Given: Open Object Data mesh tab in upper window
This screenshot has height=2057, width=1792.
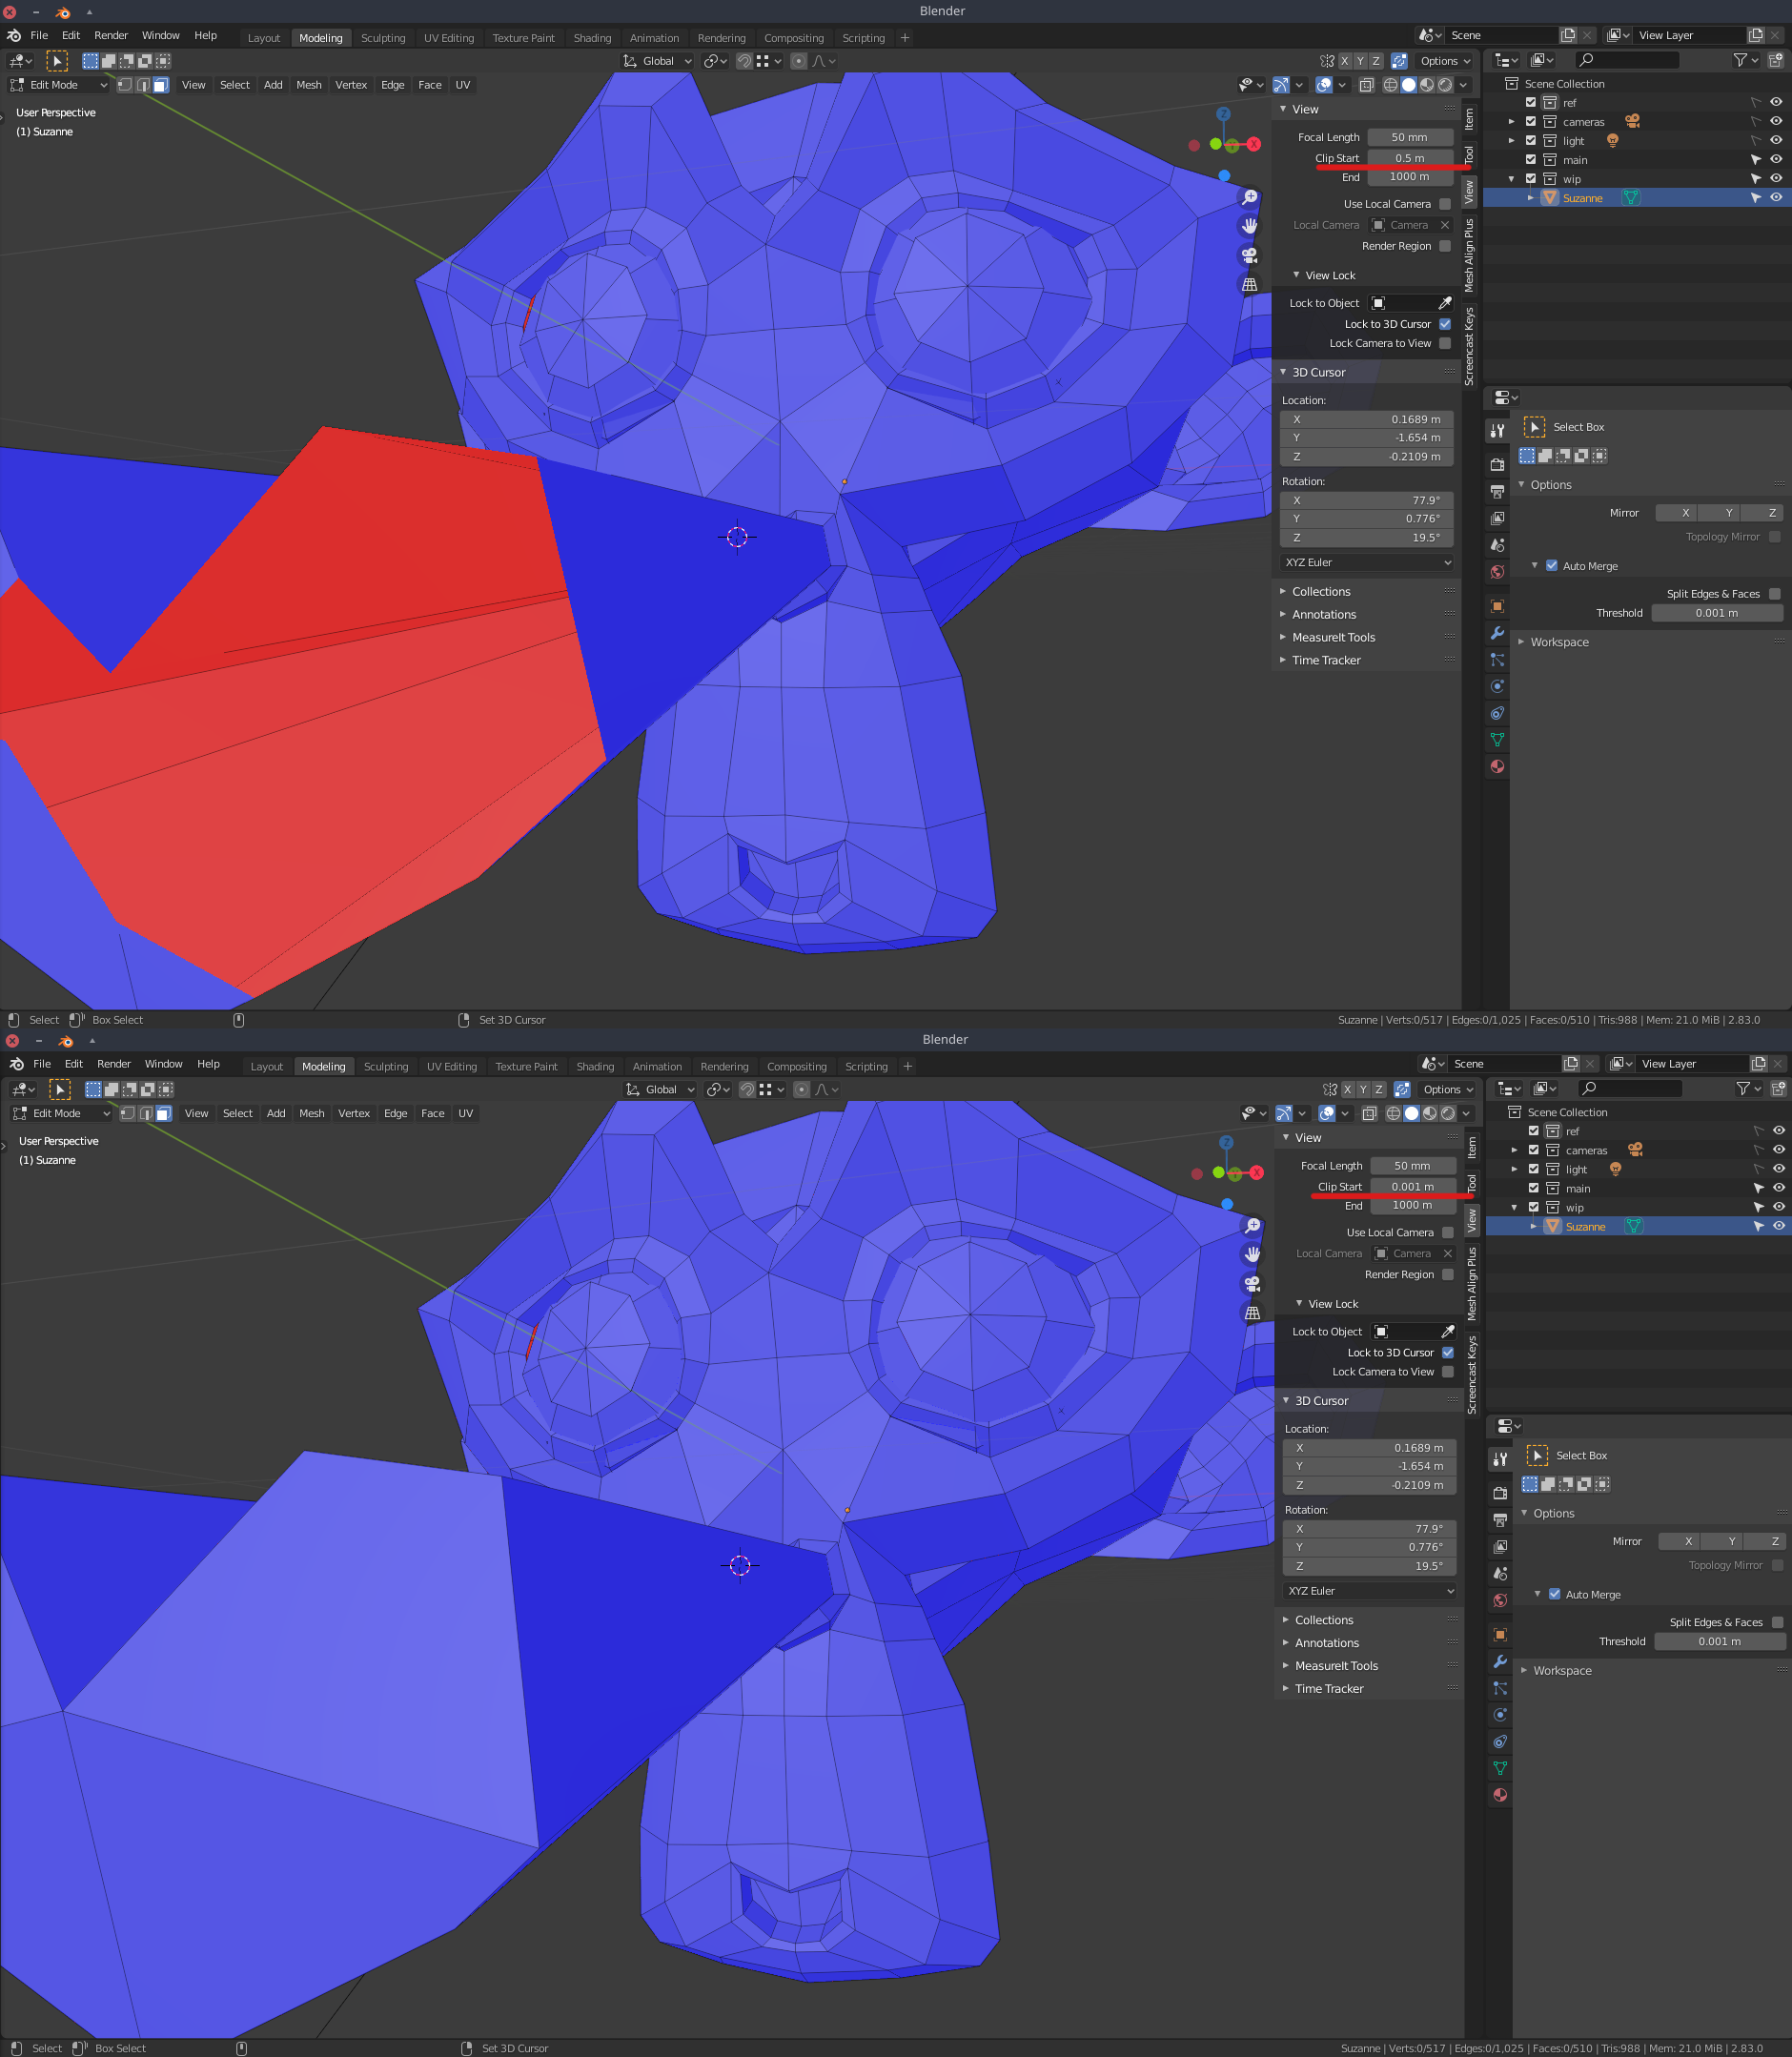Looking at the screenshot, I should tap(1497, 740).
